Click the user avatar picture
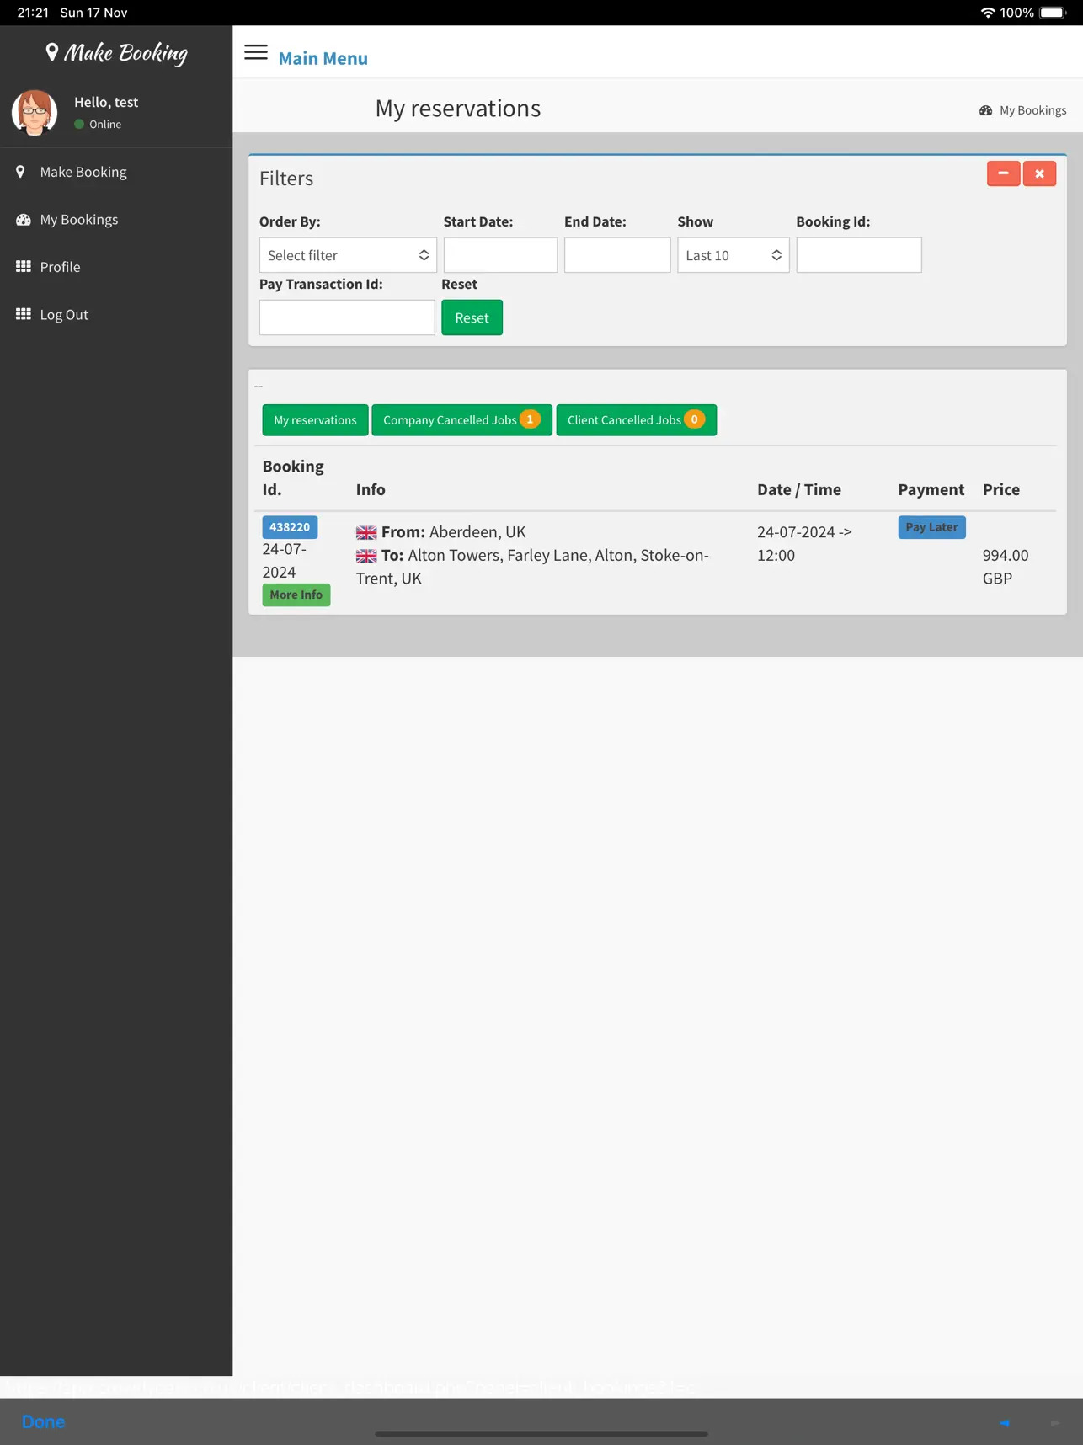This screenshot has height=1445, width=1083. (x=35, y=112)
